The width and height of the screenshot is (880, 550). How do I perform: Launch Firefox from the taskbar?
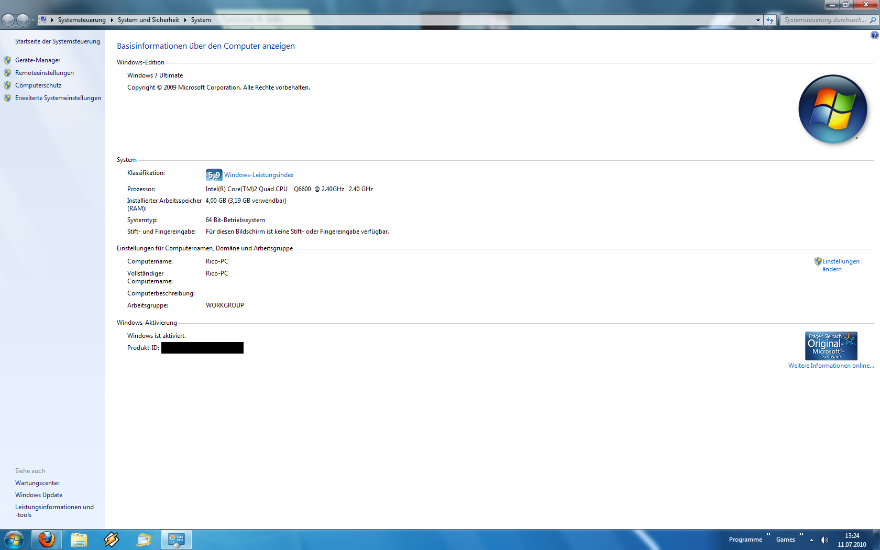click(x=47, y=540)
